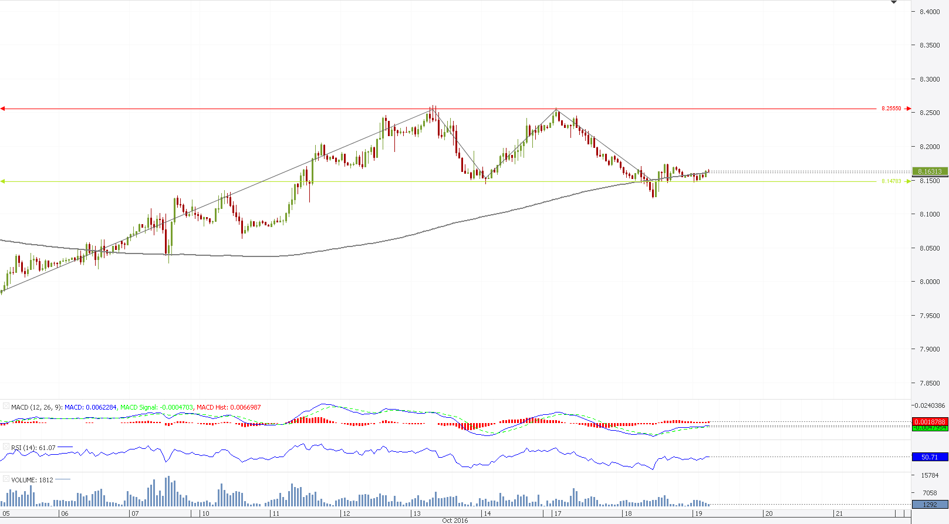Image resolution: width=949 pixels, height=524 pixels.
Task: Click date 21 on the time axis
Action: pyautogui.click(x=839, y=513)
